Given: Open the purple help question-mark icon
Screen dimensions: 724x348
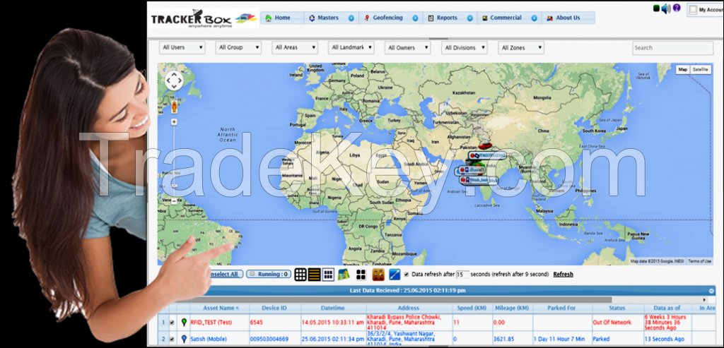Looking at the screenshot, I should [x=677, y=8].
